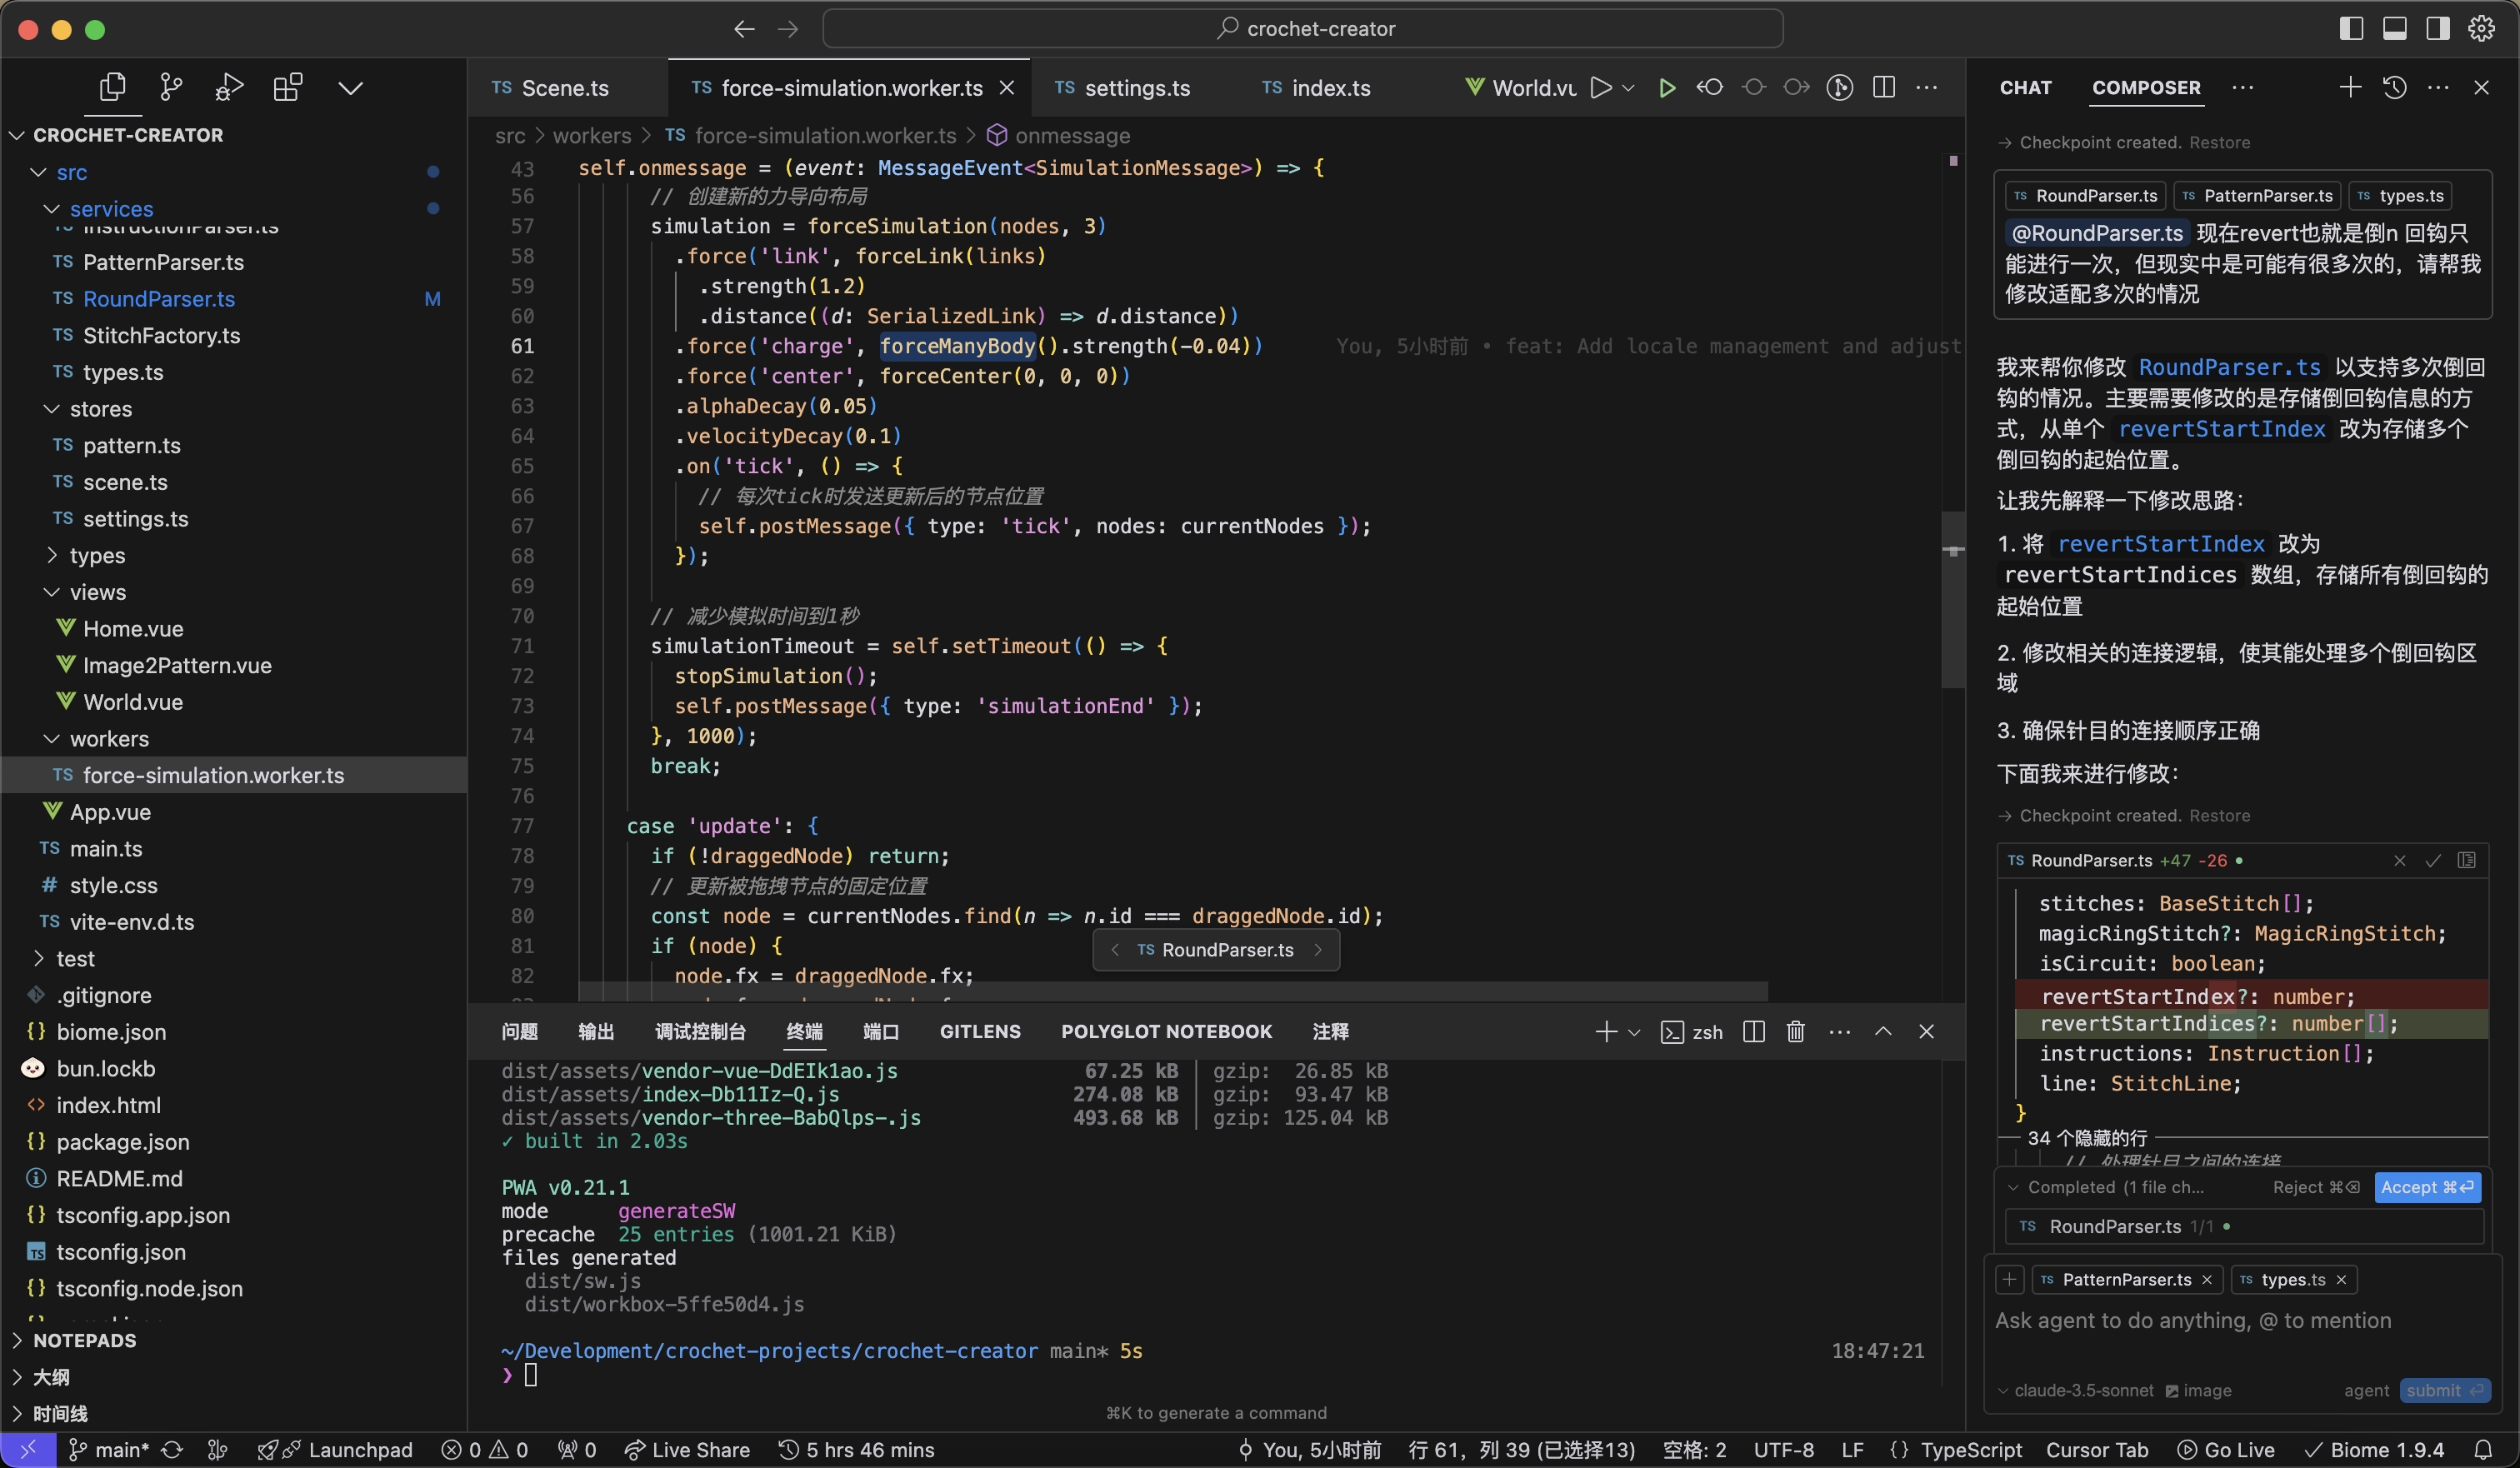Expand the types folder
The width and height of the screenshot is (2520, 1468).
point(51,555)
